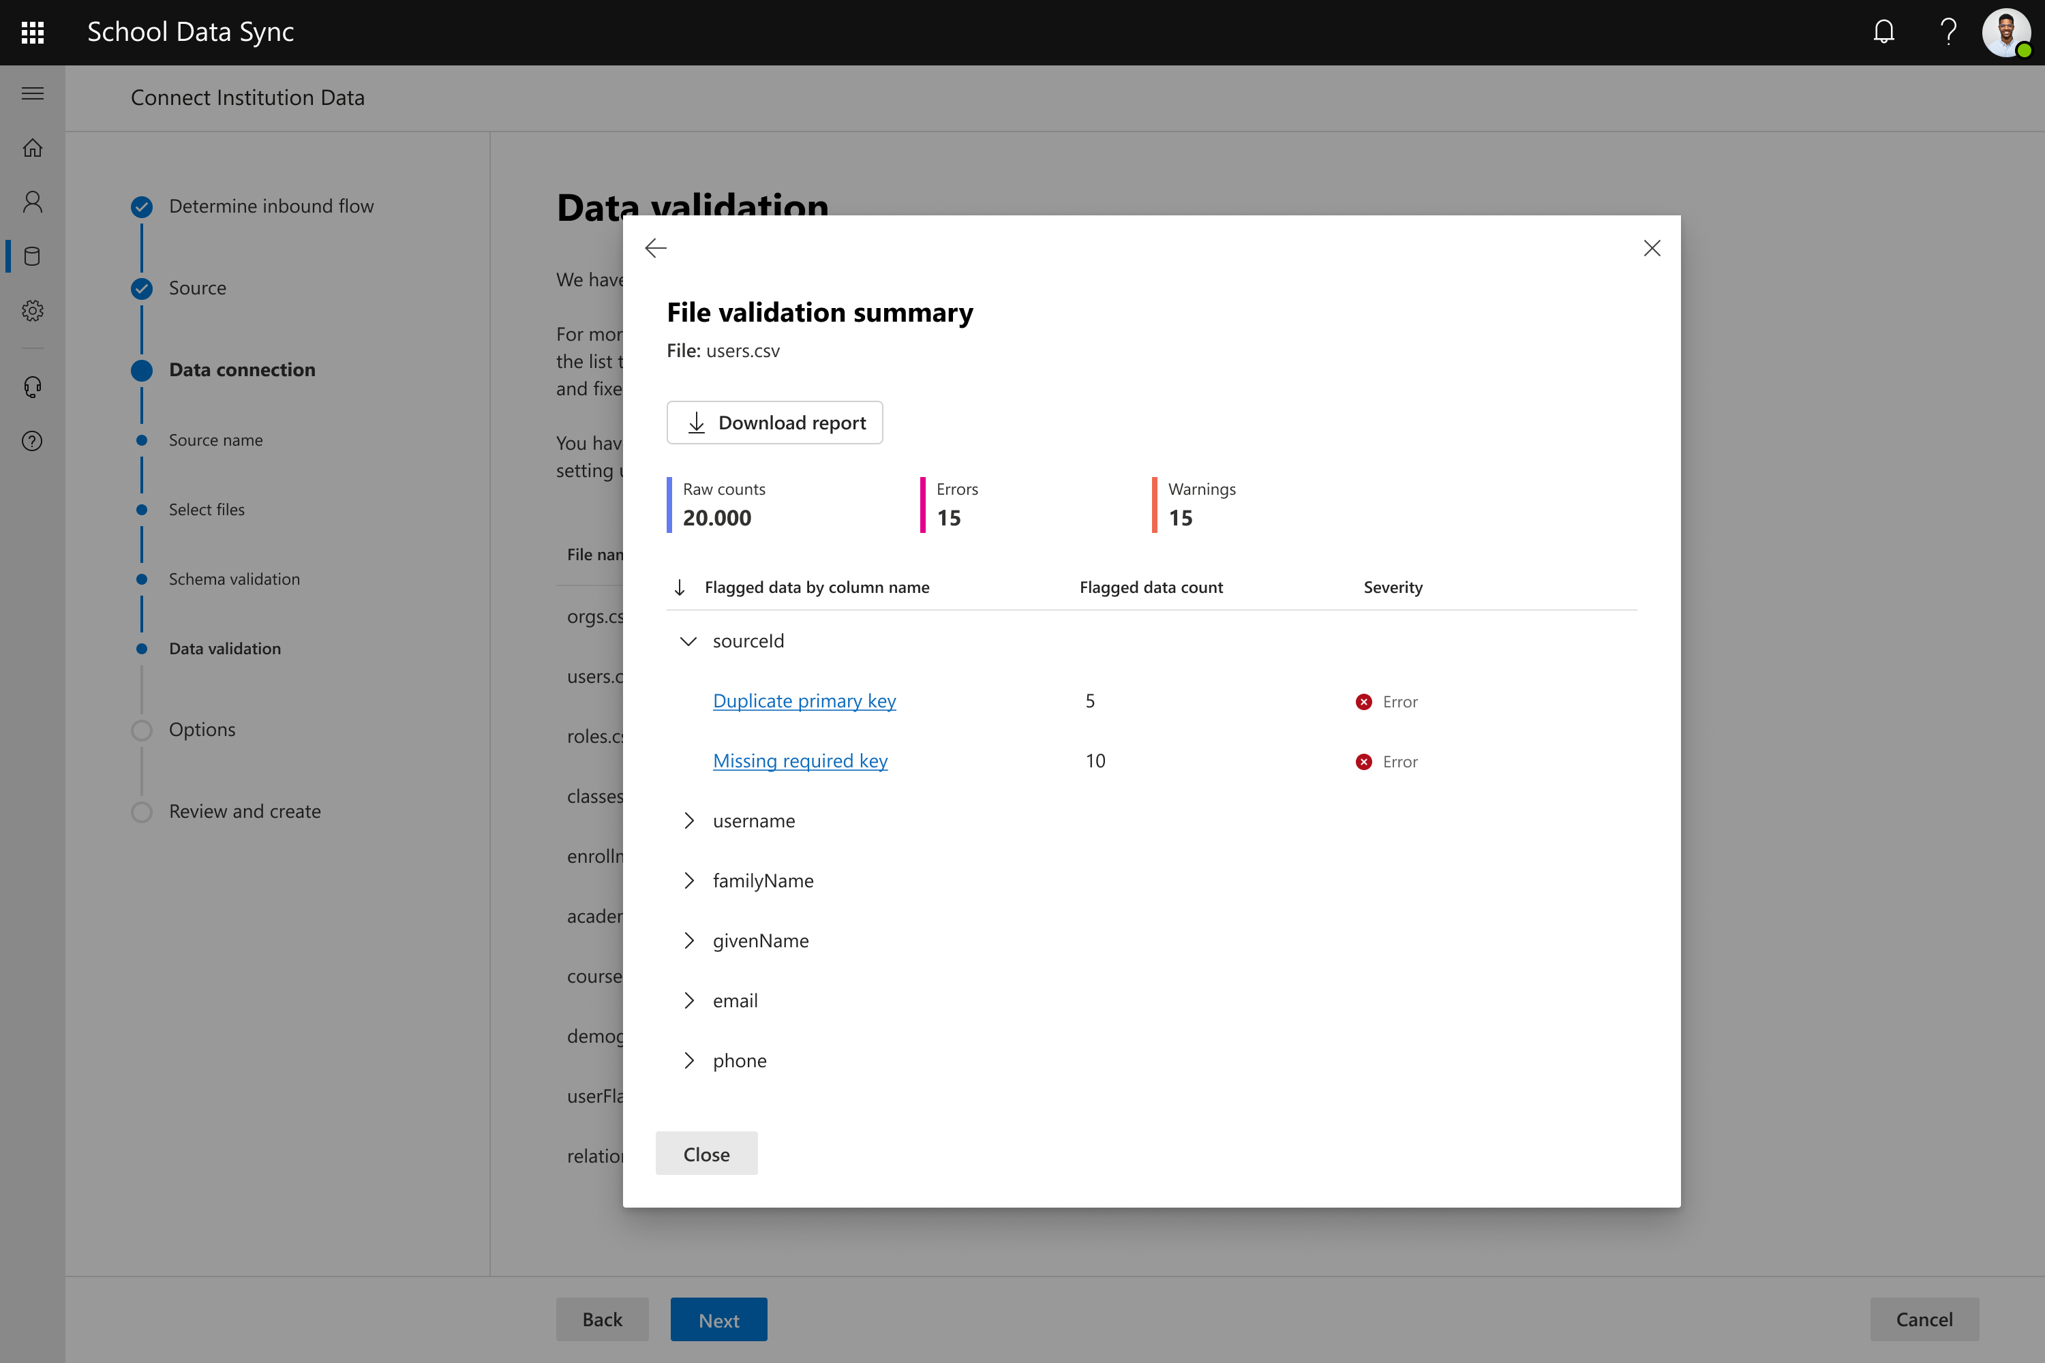Download the validation report
This screenshot has width=2045, height=1363.
click(x=774, y=423)
